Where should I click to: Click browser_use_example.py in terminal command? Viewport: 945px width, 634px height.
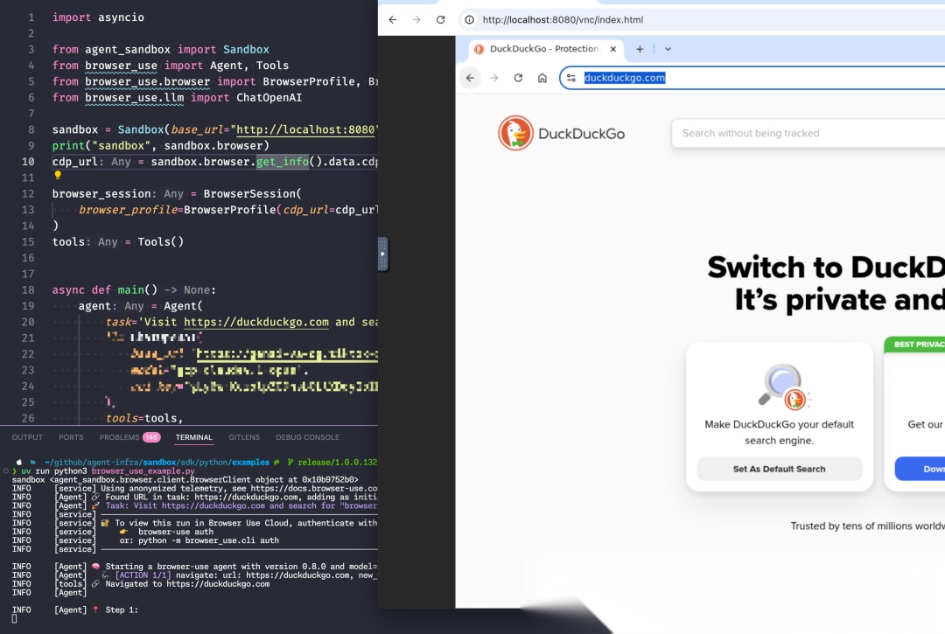(x=143, y=470)
